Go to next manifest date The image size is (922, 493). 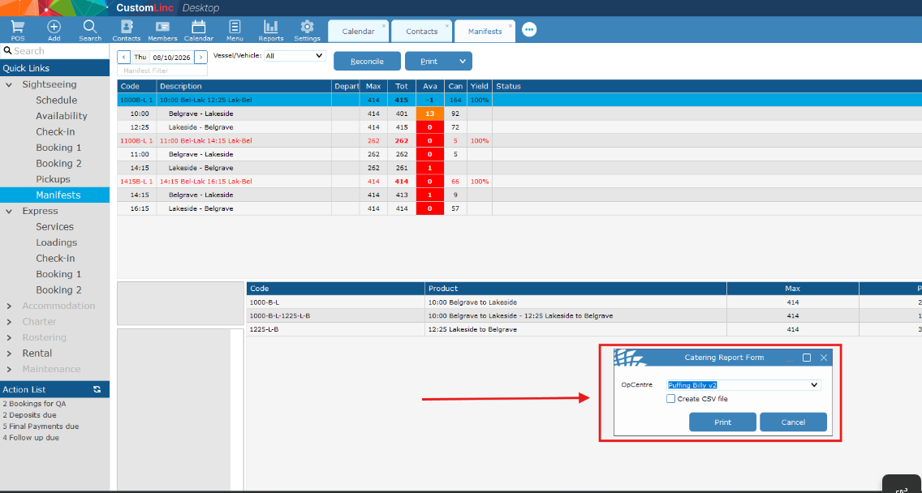[x=201, y=57]
